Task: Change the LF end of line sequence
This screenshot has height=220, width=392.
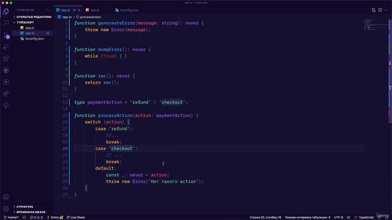Action: [349, 218]
